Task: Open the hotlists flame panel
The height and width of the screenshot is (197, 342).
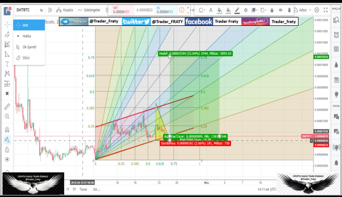Action: [336, 64]
